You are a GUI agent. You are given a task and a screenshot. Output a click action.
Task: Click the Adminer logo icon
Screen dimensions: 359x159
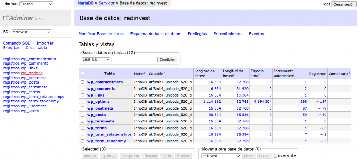click(x=5, y=18)
